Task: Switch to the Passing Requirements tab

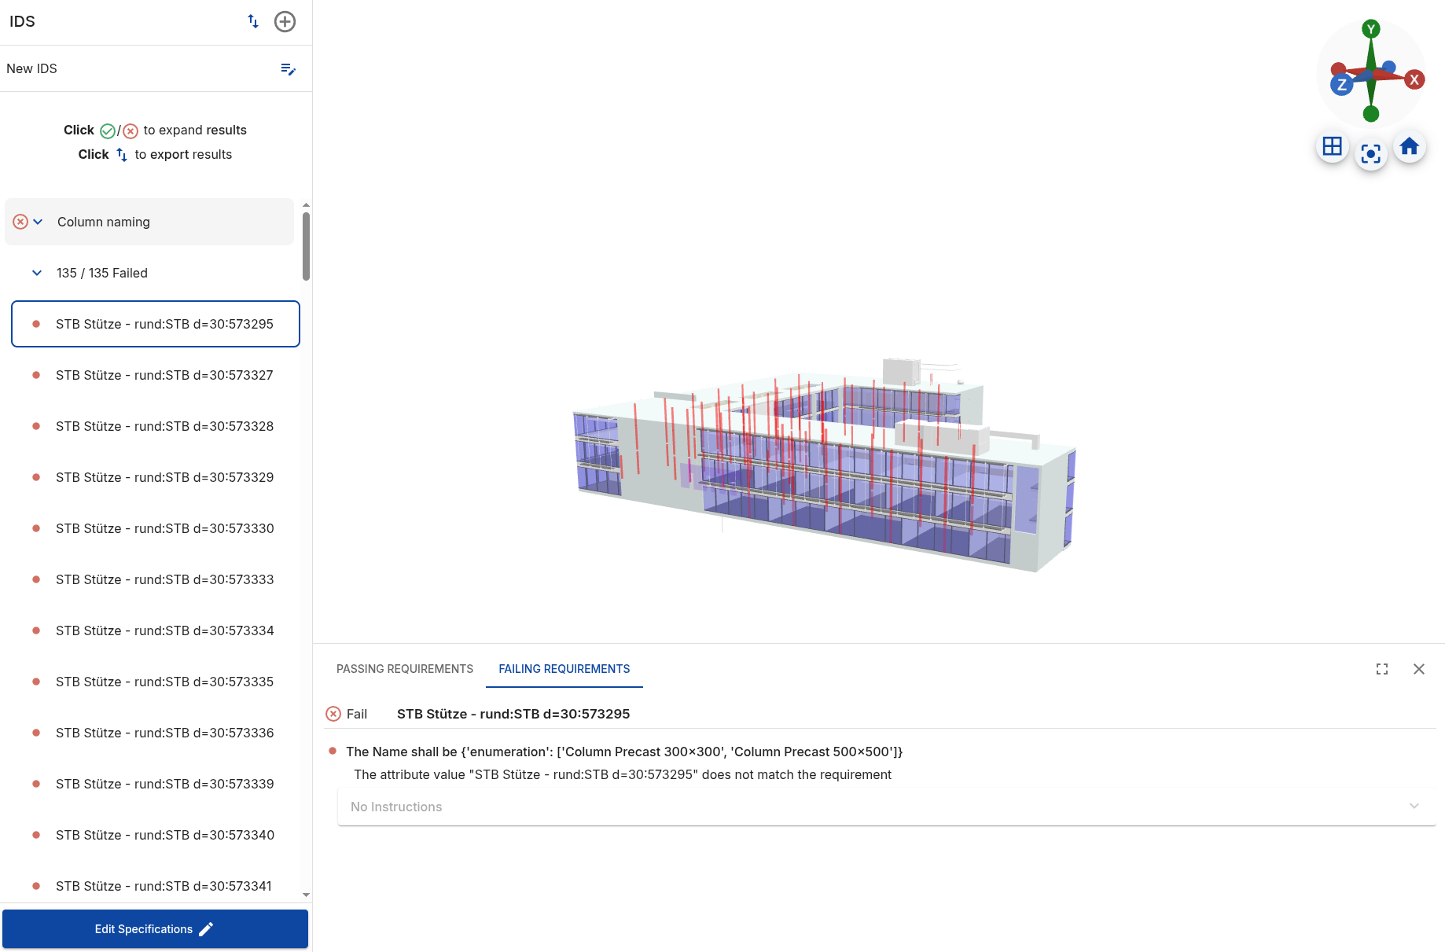Action: click(x=404, y=669)
